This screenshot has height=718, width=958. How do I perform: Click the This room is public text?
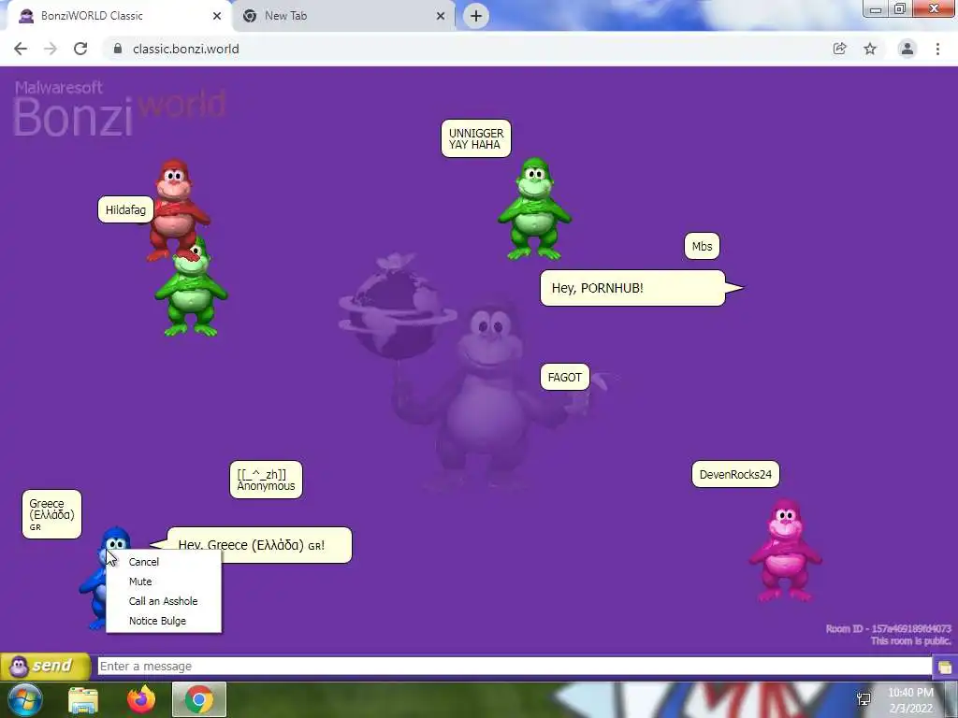point(910,641)
